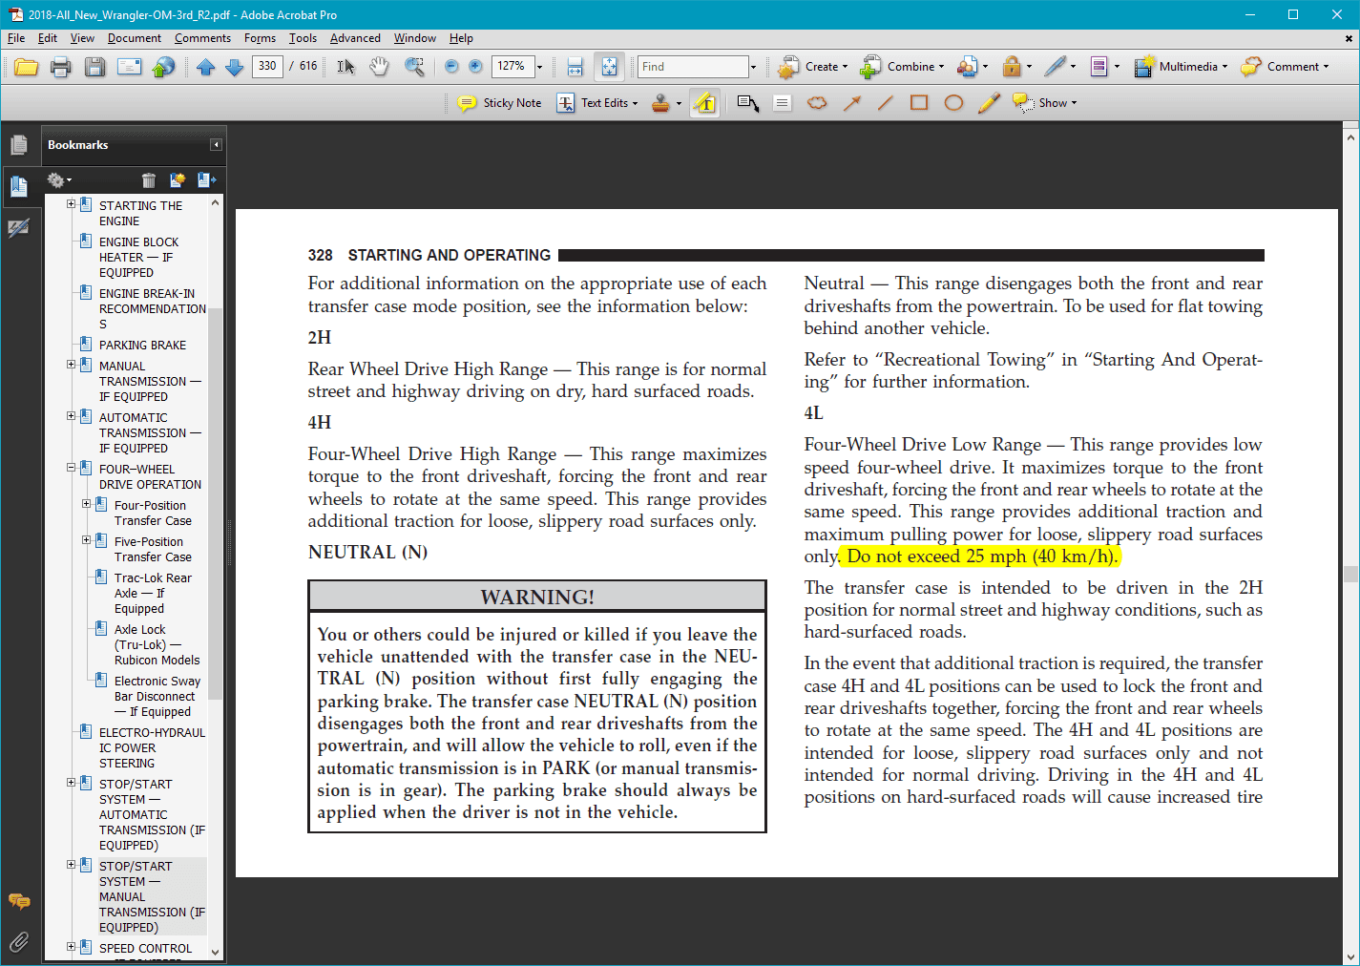Toggle the Highlight Text tool
1360x966 pixels.
705,103
